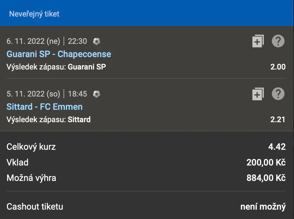This screenshot has height=219, width=294.
Task: Open the Guarani SP - Chapecoense match link
Action: point(59,54)
